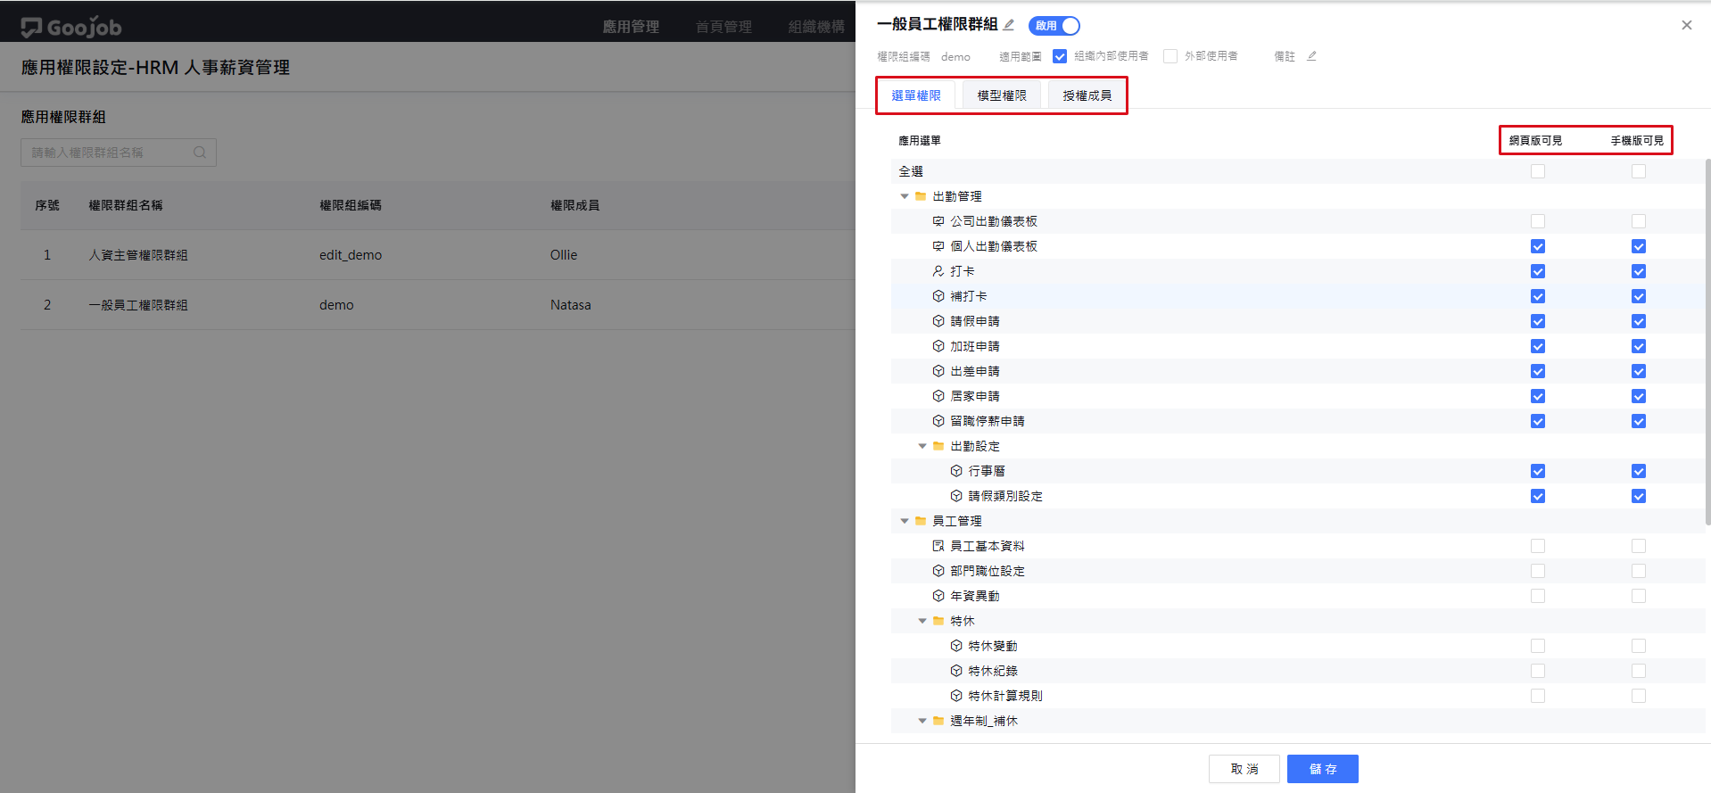This screenshot has height=793, width=1711.
Task: Close the permission group side panel
Action: click(1686, 25)
